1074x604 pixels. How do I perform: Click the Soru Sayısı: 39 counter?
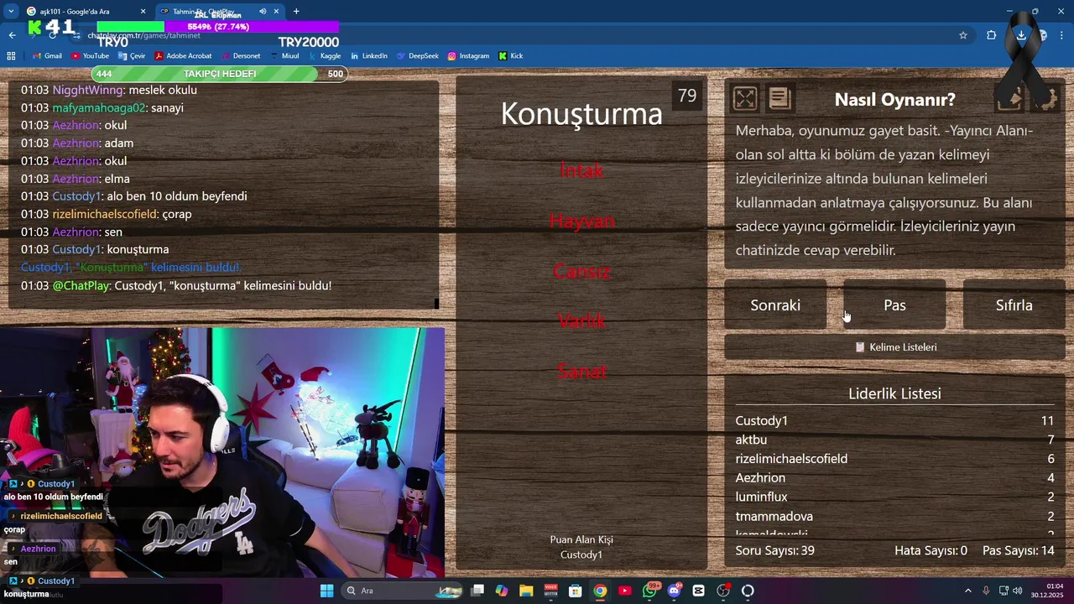[x=774, y=550]
